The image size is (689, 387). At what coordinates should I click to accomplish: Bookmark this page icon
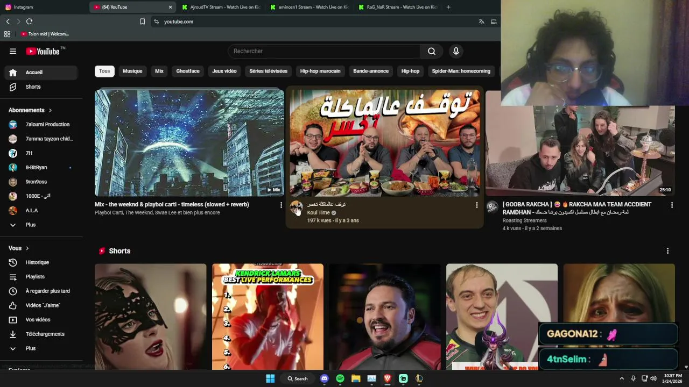142,21
